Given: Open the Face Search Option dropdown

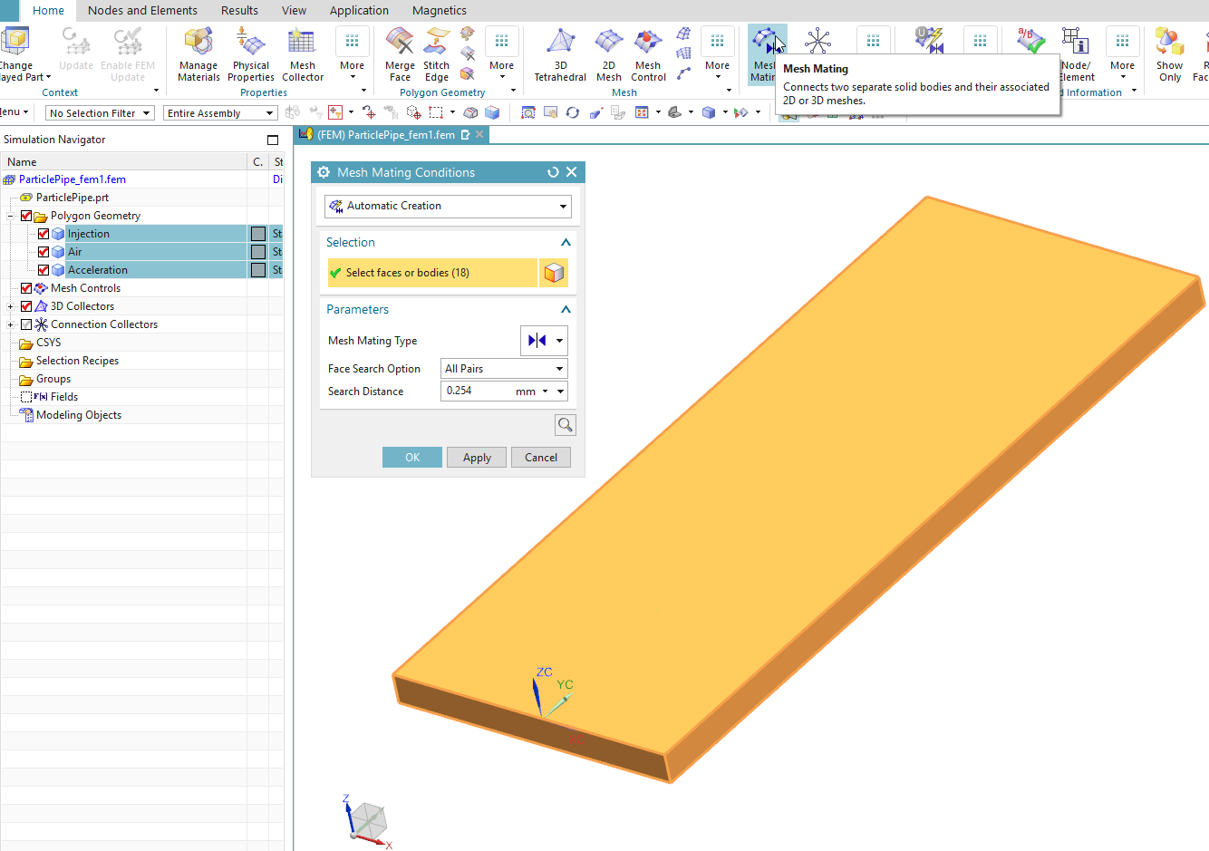Looking at the screenshot, I should (504, 369).
